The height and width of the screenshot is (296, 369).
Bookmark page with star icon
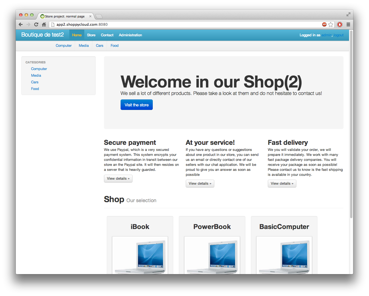click(x=330, y=25)
